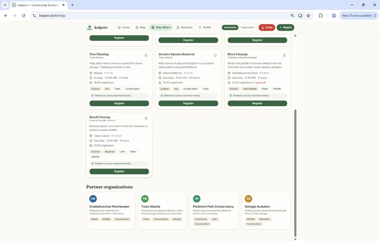Image resolution: width=380 pixels, height=241 pixels.
Task: Click Tybee Island location pin icon
Action: click(91, 136)
